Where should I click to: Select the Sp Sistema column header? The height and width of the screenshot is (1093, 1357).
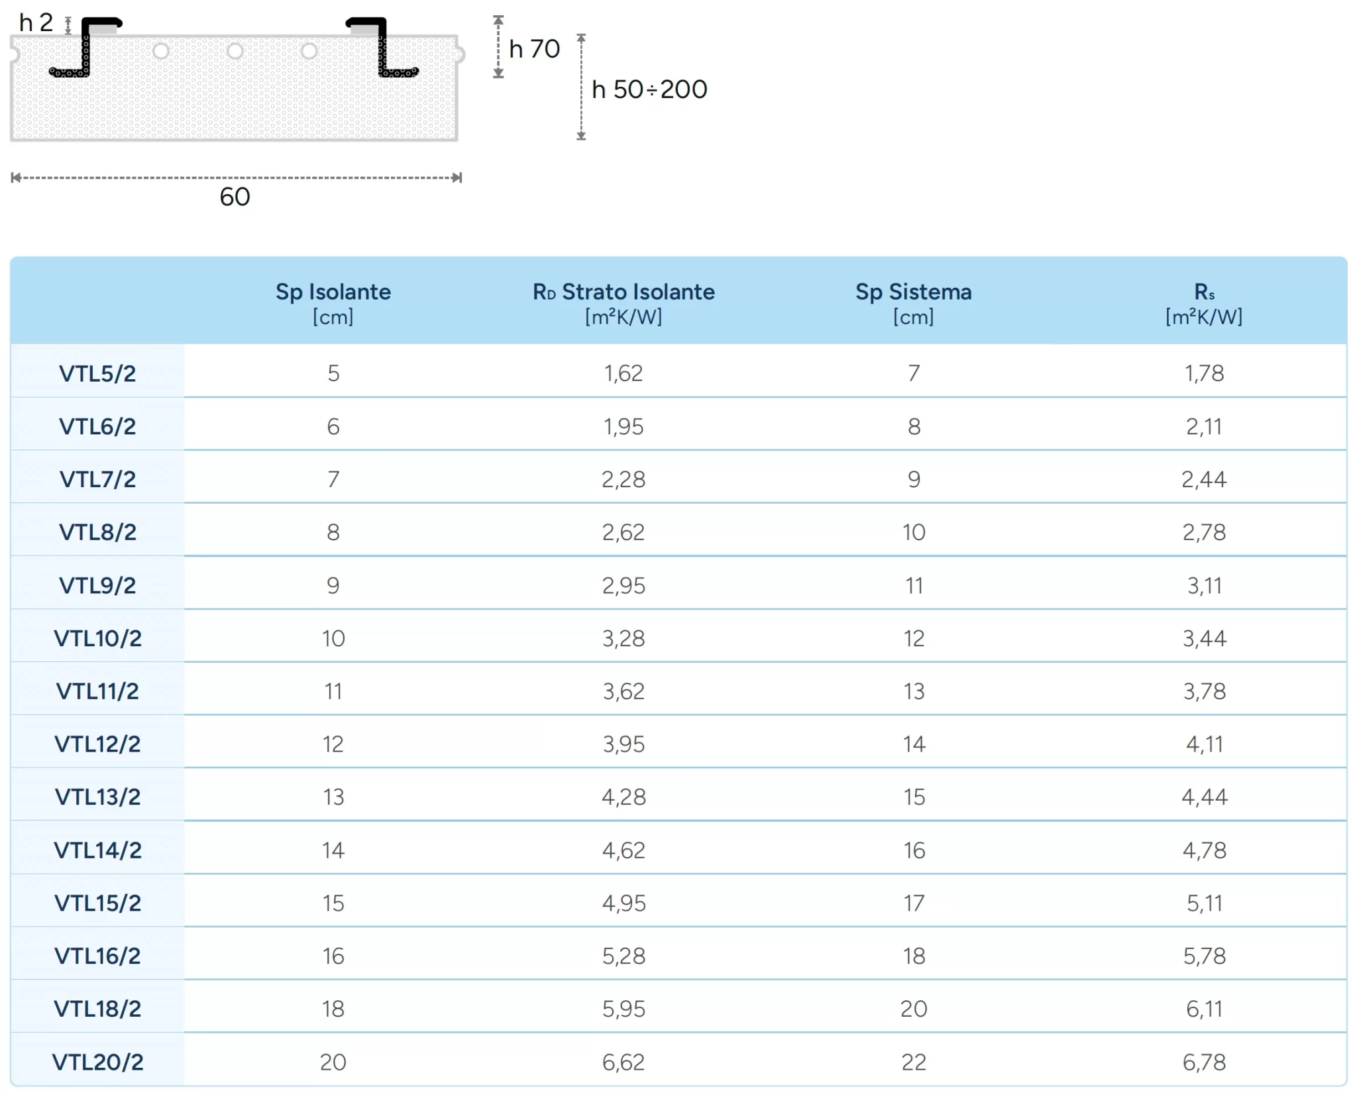tap(914, 303)
